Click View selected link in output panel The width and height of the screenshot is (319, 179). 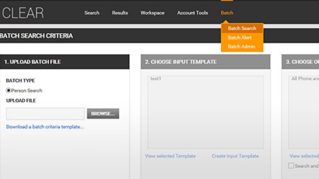[304, 156]
